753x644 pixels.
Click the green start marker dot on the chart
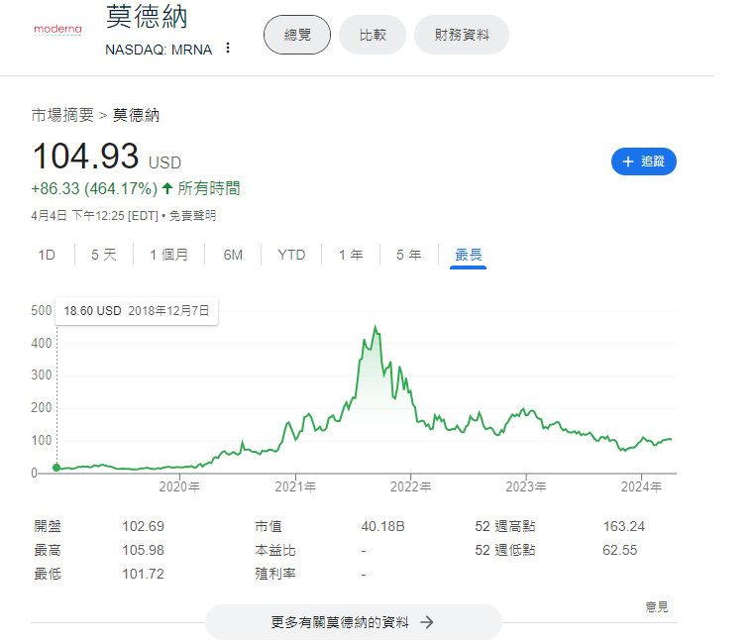click(56, 468)
